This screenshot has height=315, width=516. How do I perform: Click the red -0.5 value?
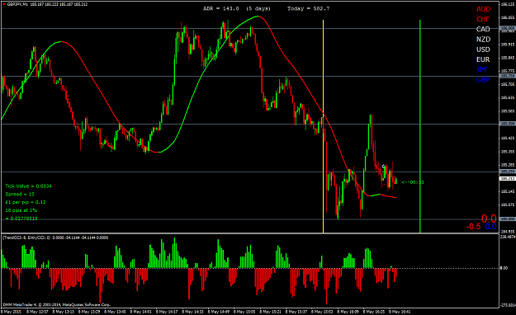pyautogui.click(x=473, y=227)
